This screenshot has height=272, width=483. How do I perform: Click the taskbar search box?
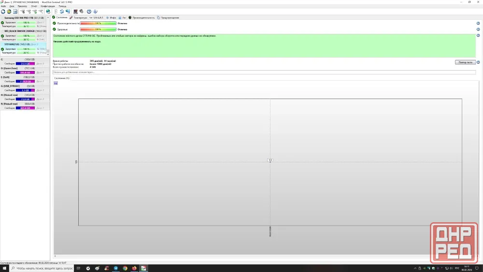coord(42,268)
